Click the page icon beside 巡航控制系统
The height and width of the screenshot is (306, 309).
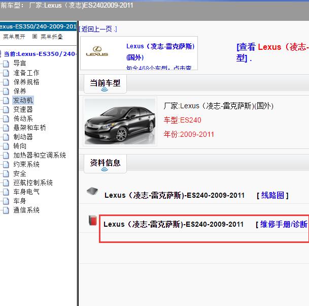(x=6, y=183)
